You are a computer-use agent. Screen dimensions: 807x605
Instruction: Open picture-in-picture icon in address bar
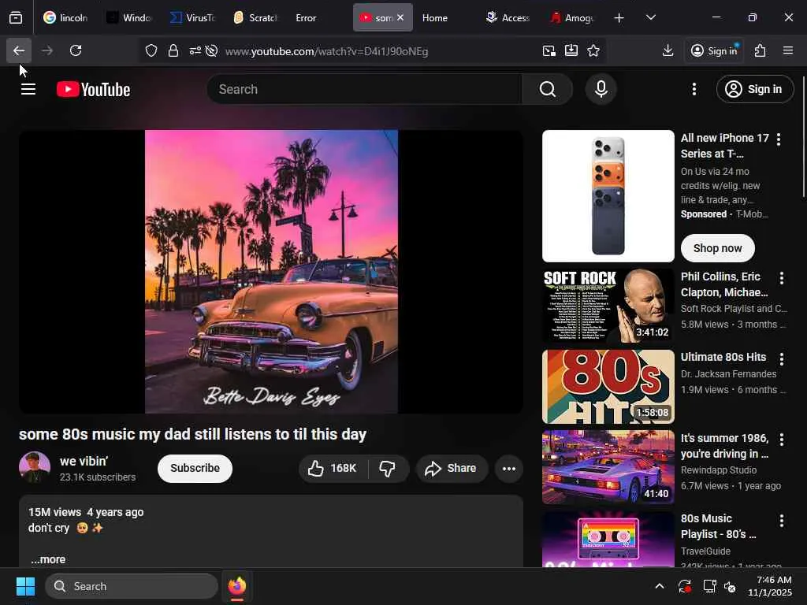click(x=549, y=51)
